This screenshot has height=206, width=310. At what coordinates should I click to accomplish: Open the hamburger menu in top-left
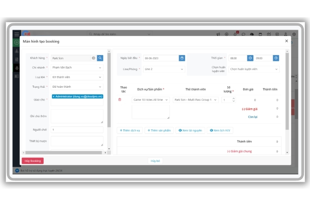click(17, 34)
